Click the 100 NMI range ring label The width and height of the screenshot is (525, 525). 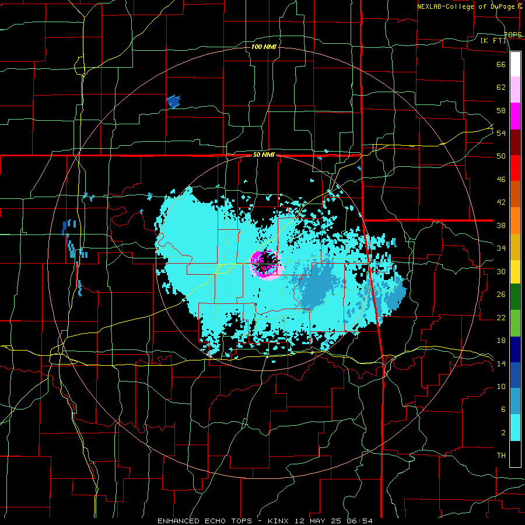tap(264, 47)
